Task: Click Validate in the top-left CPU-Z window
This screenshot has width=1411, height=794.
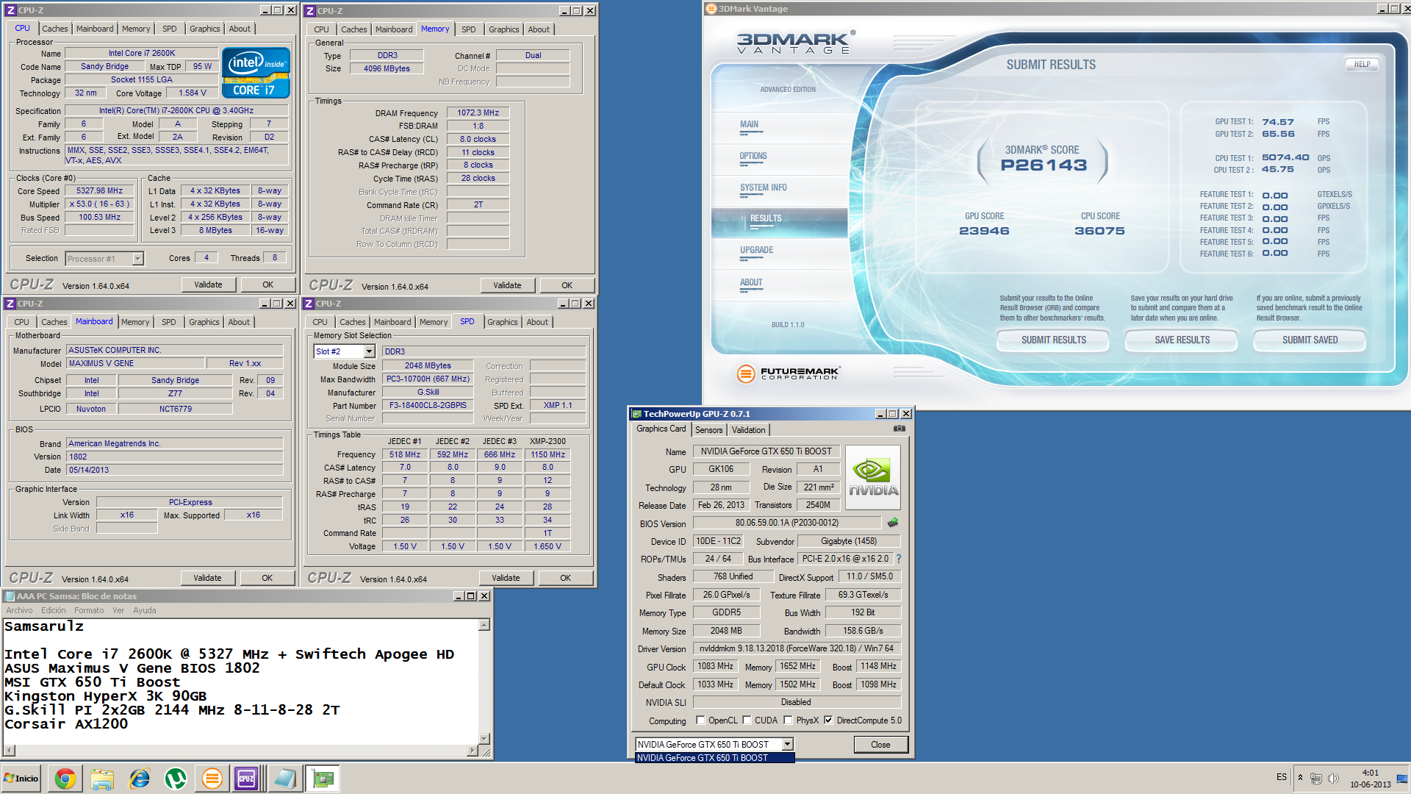Action: [x=208, y=285]
